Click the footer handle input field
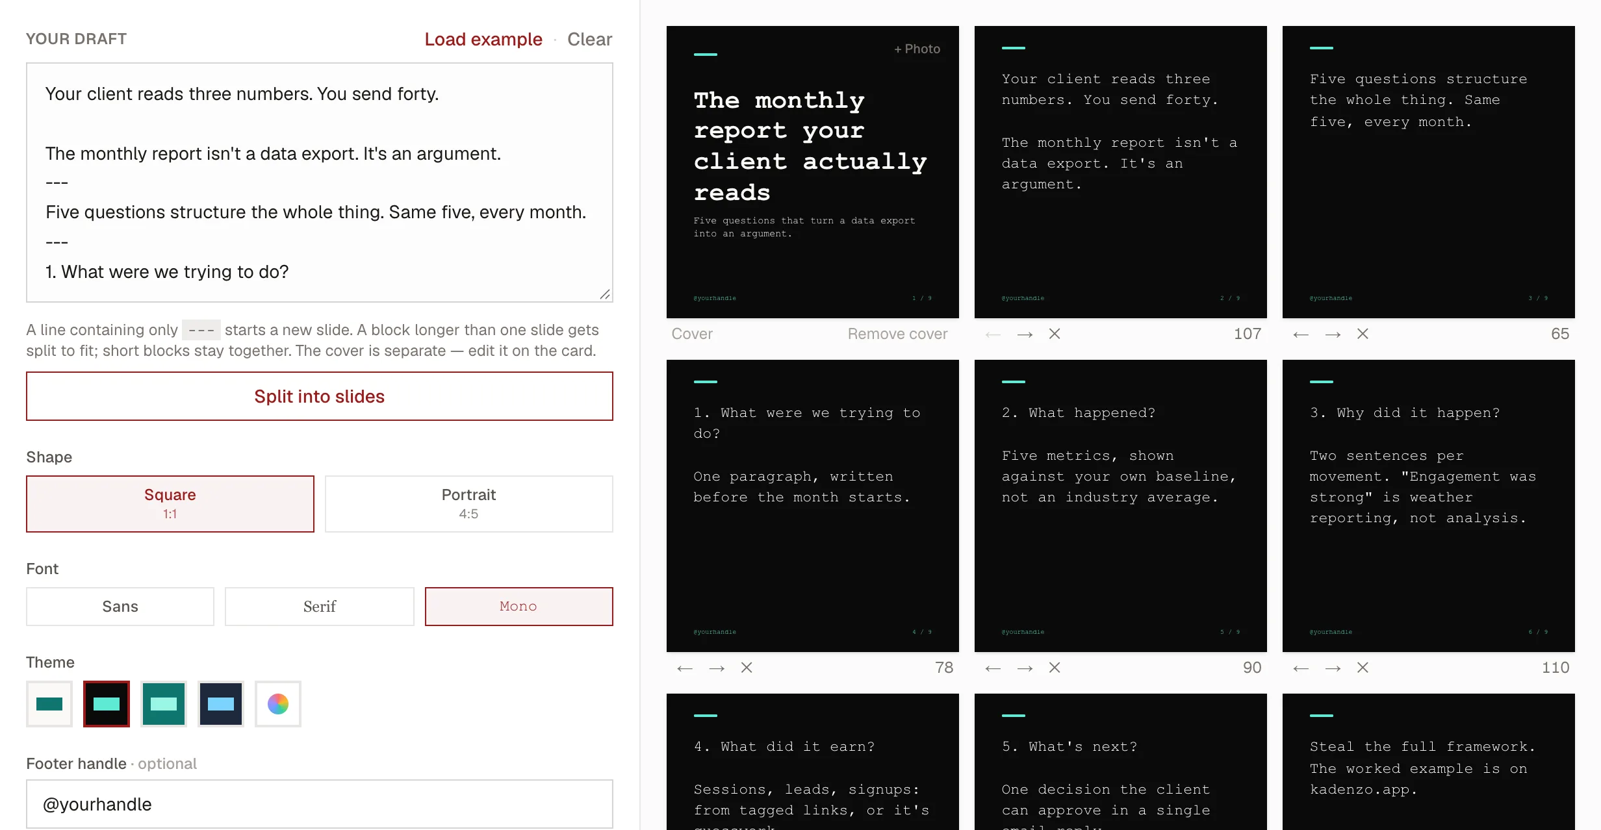Screen dimensions: 1601x830 tap(320, 804)
